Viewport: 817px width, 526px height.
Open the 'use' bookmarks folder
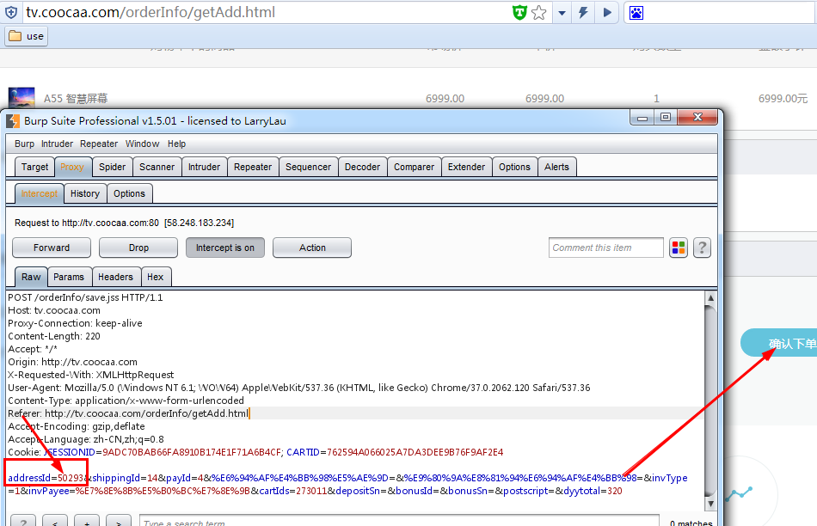(x=27, y=36)
